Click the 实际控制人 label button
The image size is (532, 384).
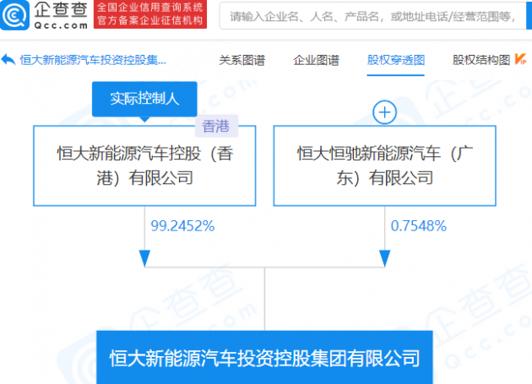pyautogui.click(x=144, y=99)
